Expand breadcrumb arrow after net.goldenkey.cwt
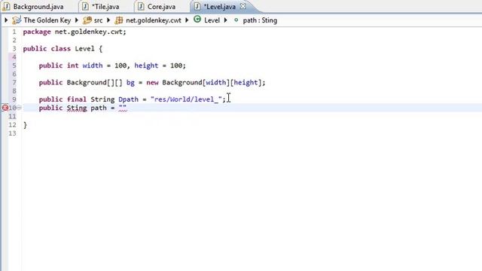 [187, 20]
